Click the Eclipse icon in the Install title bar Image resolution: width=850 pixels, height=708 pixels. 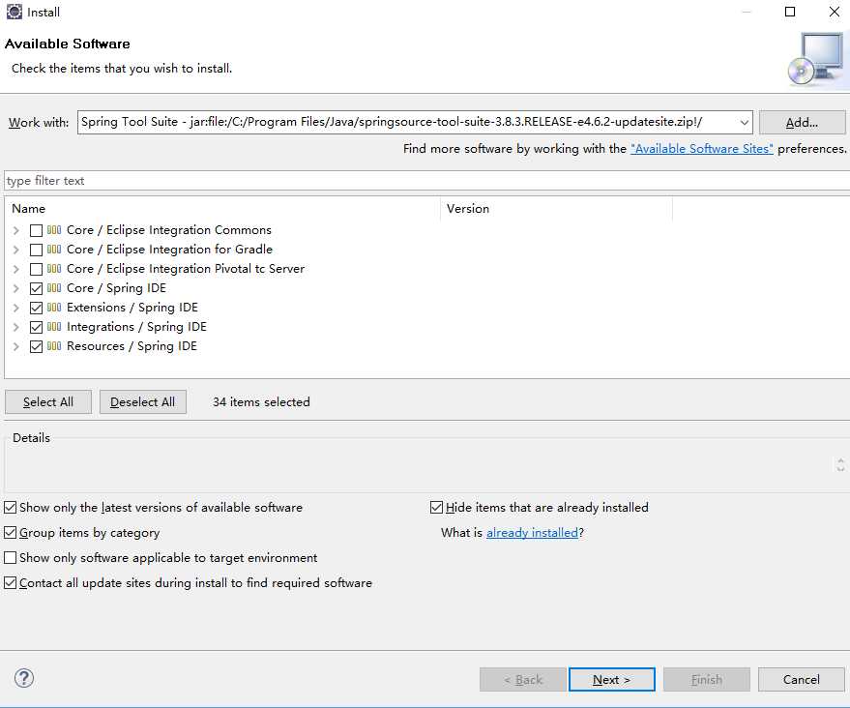[x=15, y=12]
